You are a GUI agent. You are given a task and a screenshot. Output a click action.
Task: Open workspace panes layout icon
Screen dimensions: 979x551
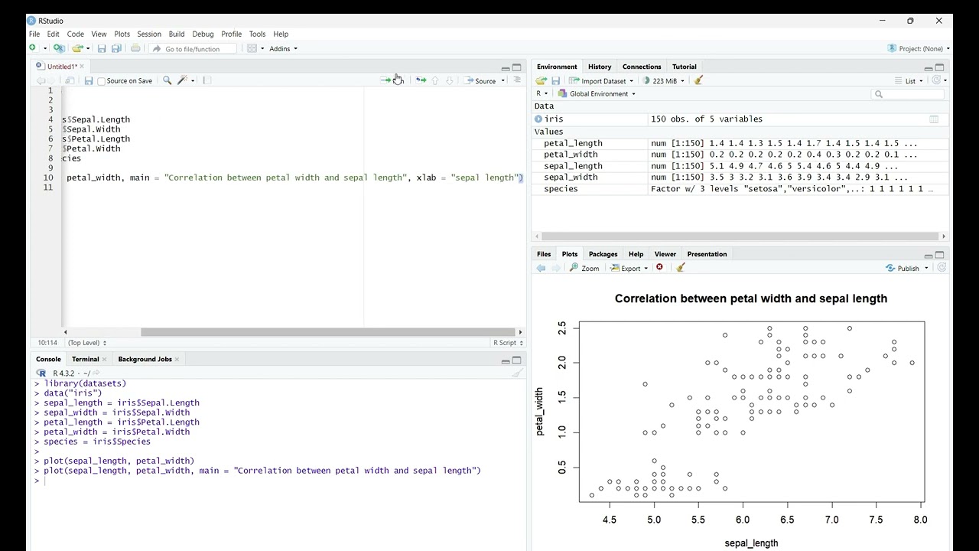pos(252,48)
